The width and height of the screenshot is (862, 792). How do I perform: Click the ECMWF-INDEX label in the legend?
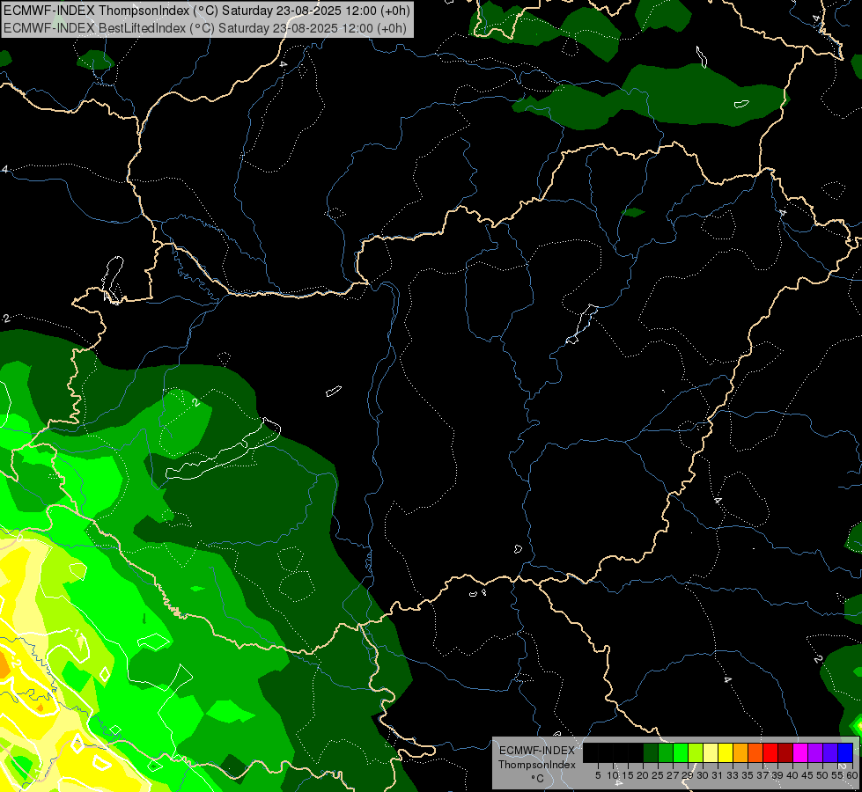pos(537,751)
